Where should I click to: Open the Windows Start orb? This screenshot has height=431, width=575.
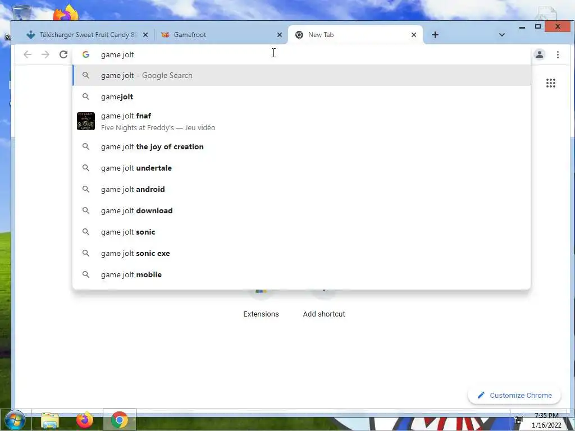pos(15,420)
